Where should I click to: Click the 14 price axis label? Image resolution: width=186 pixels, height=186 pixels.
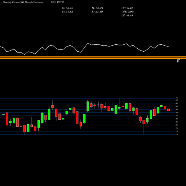click(x=177, y=135)
